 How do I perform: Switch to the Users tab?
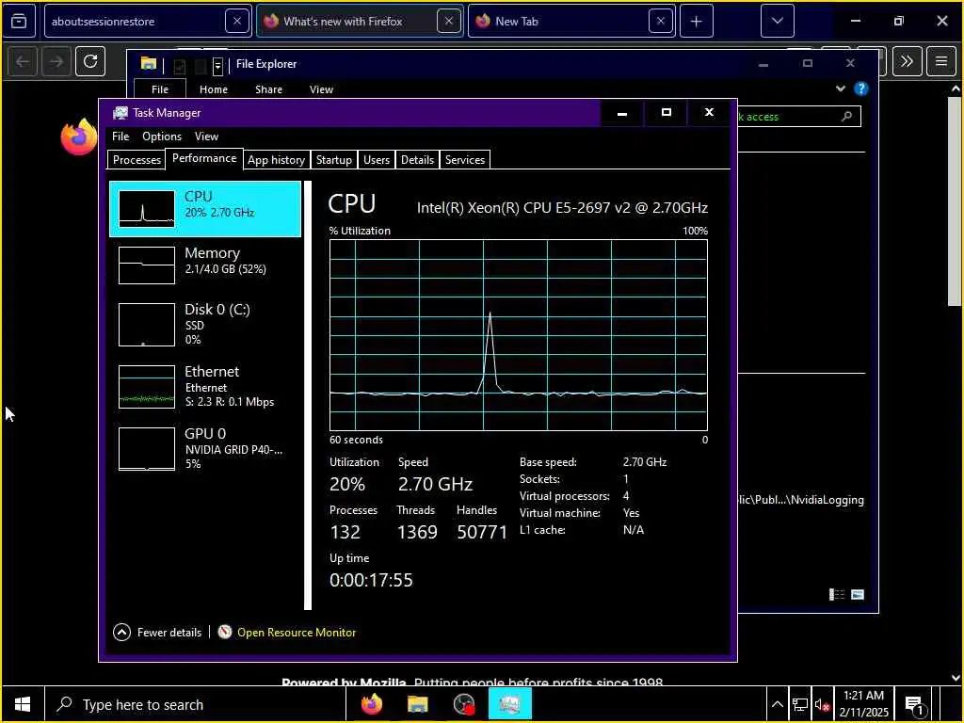tap(377, 160)
